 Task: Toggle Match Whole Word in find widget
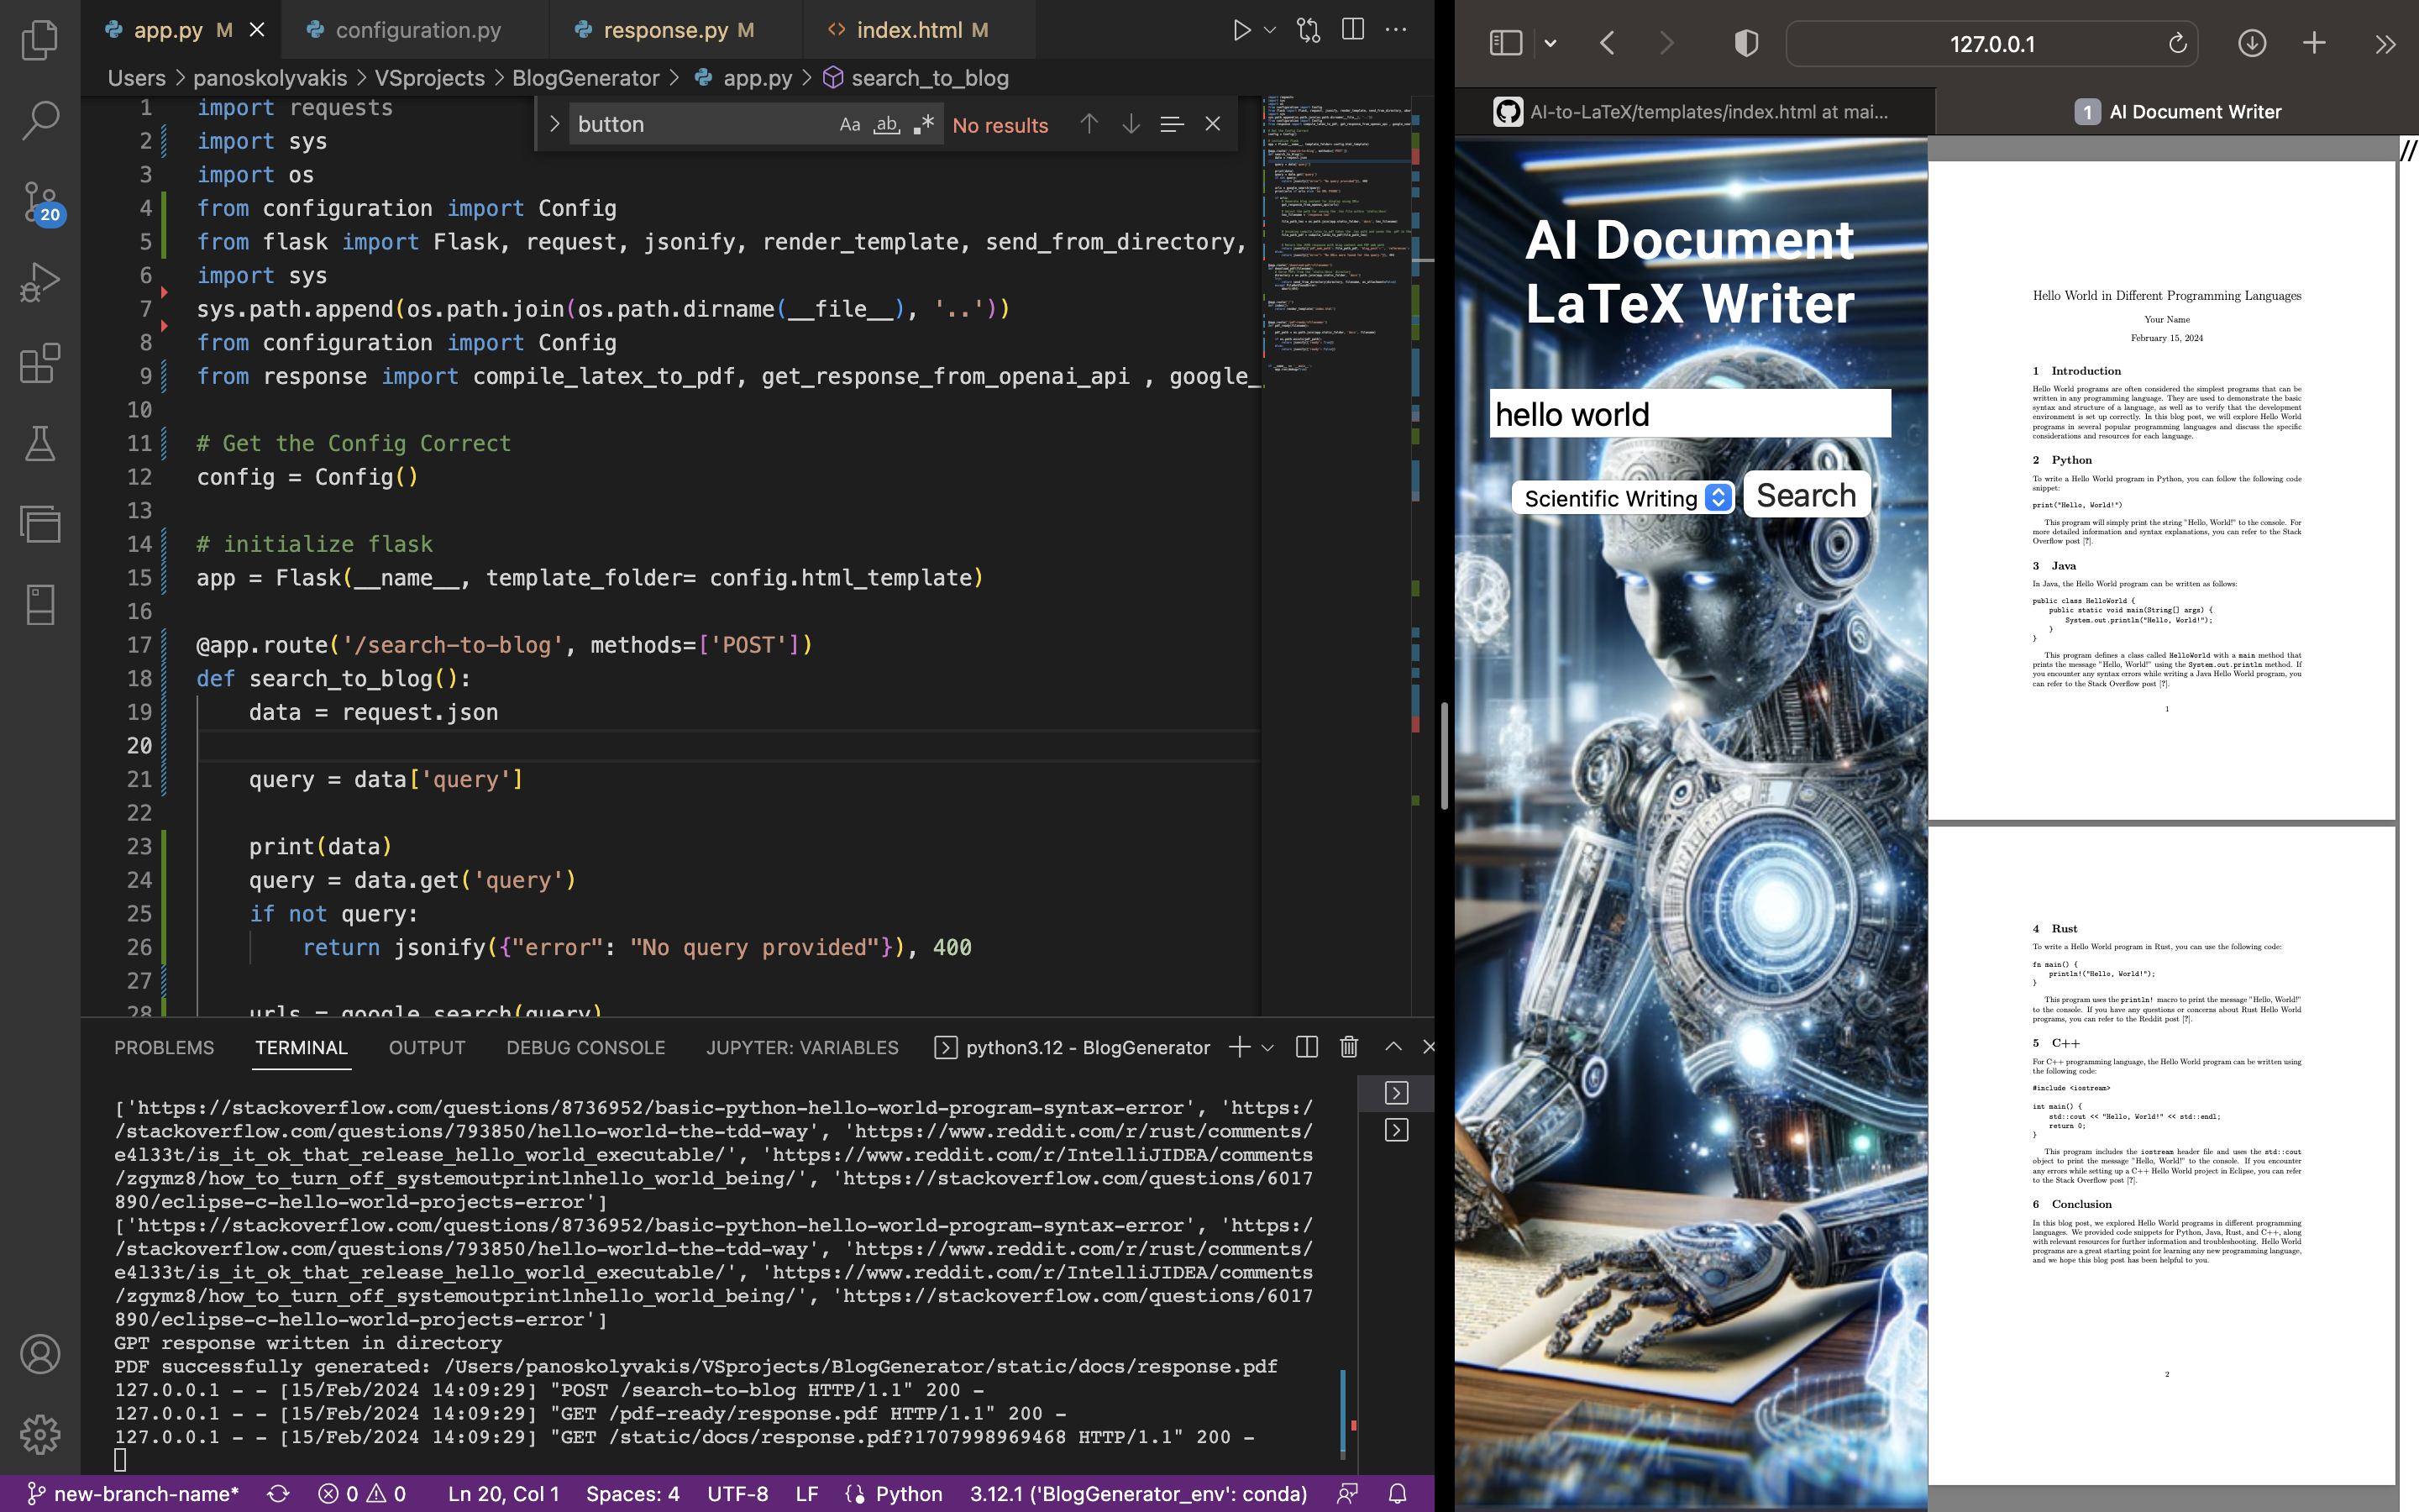pyautogui.click(x=887, y=124)
